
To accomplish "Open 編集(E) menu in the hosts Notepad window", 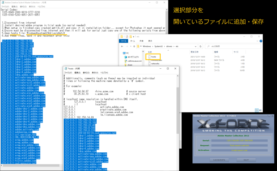I will 77,73.
